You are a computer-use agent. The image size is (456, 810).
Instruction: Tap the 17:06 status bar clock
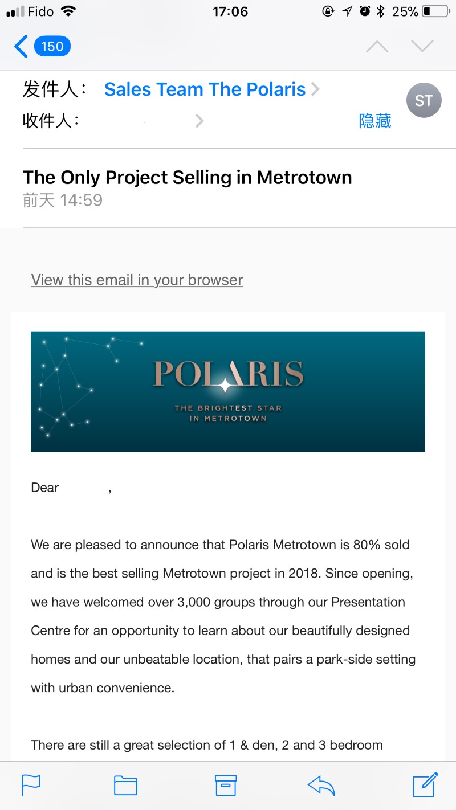[x=230, y=11]
